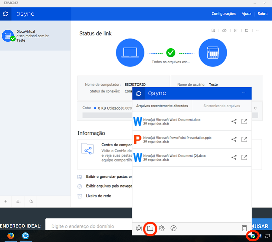Switch to Sincronizando arquivos tab
Image resolution: width=272 pixels, height=242 pixels.
(222, 106)
